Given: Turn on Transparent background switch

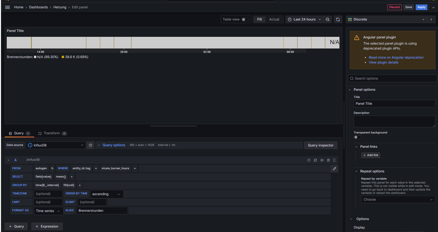Looking at the screenshot, I should (357, 137).
